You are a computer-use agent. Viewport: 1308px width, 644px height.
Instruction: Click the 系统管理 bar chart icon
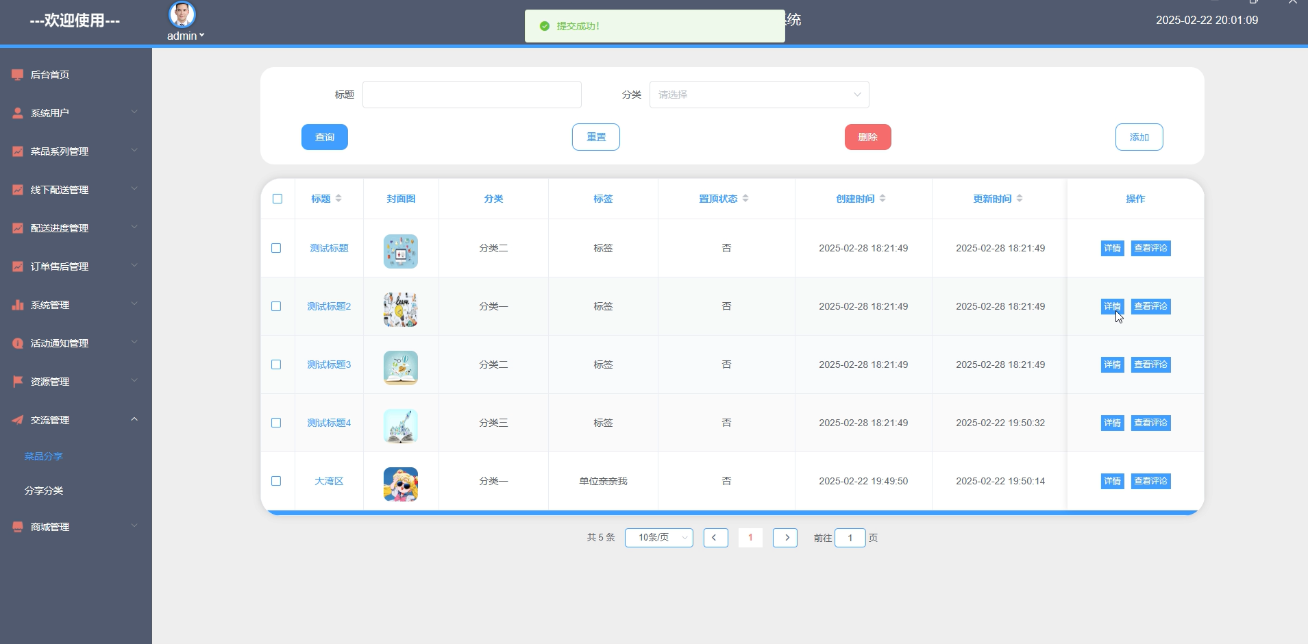click(x=18, y=305)
